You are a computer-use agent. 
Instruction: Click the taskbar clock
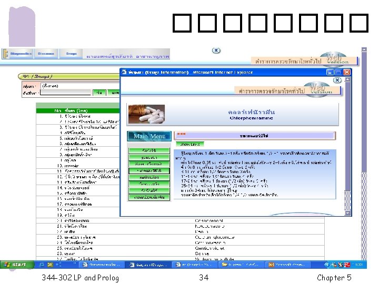click(358, 265)
